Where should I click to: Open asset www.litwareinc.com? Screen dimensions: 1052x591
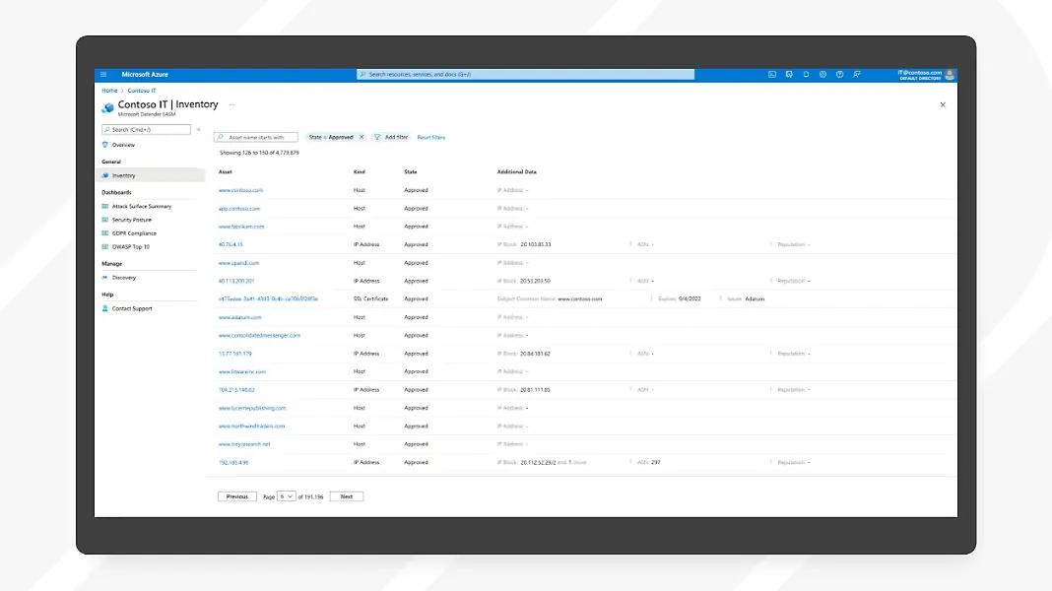pyautogui.click(x=241, y=371)
